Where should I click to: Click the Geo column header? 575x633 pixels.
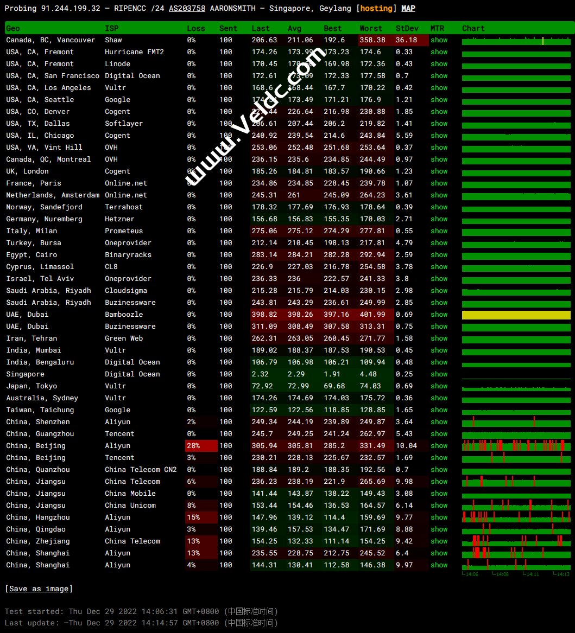13,28
